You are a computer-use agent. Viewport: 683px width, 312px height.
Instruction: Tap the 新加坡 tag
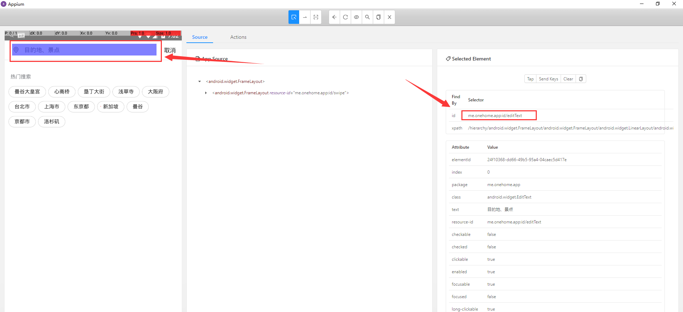coord(111,107)
